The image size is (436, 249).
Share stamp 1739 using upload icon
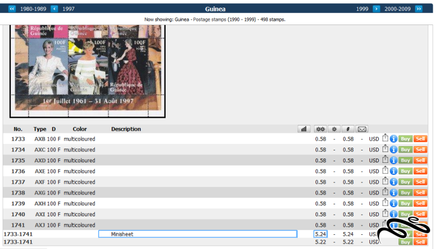(x=385, y=203)
